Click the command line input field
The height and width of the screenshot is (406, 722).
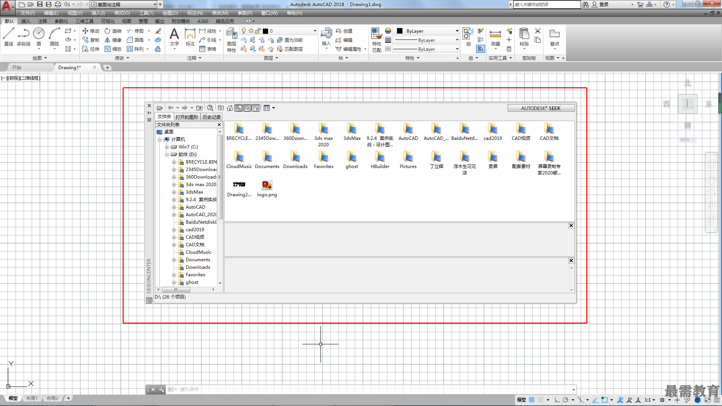pos(376,389)
